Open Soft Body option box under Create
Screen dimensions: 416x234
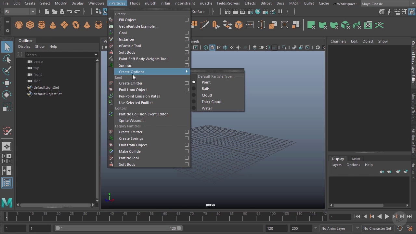[x=187, y=52]
